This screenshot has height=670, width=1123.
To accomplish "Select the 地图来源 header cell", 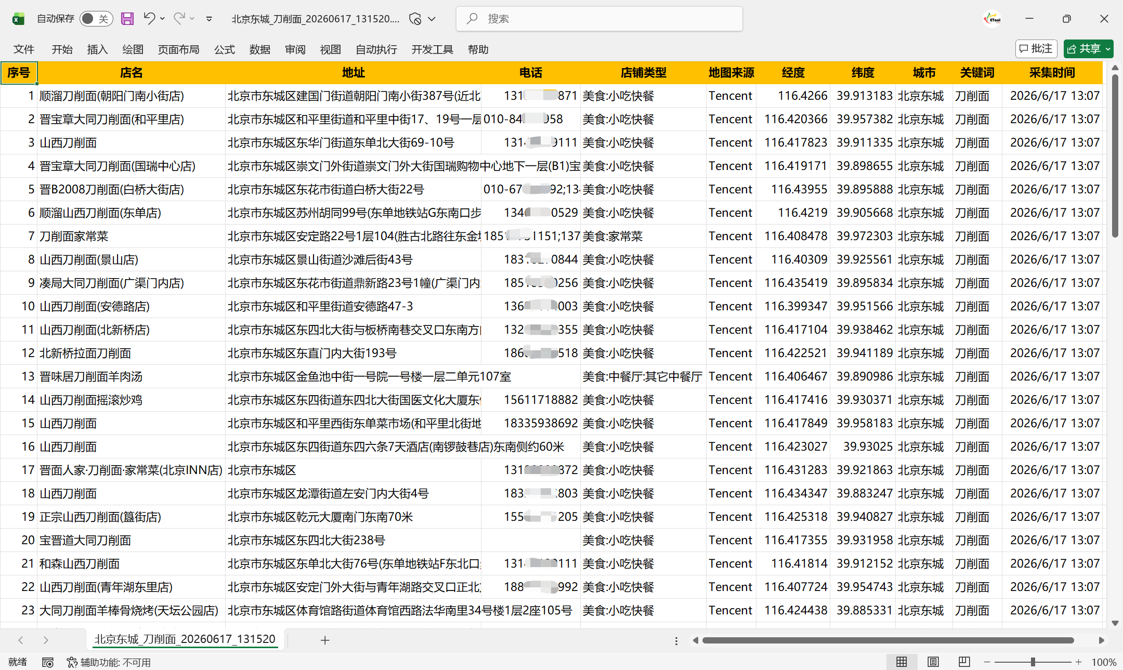I will pos(732,73).
